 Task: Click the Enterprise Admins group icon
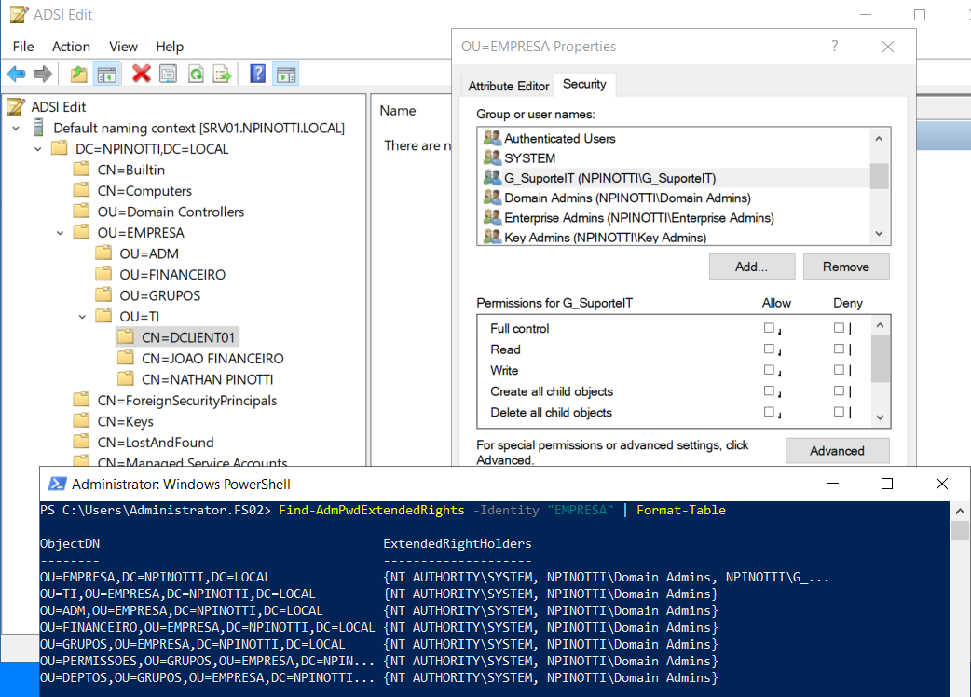pos(492,217)
